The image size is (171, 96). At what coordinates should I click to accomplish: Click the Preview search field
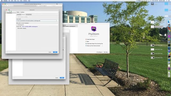[x=54, y=6]
